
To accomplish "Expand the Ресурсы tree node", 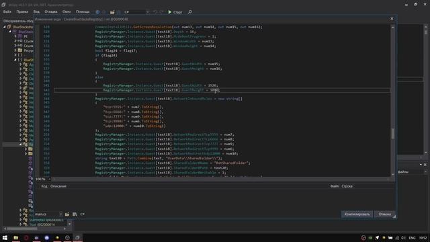I will 15,50.
